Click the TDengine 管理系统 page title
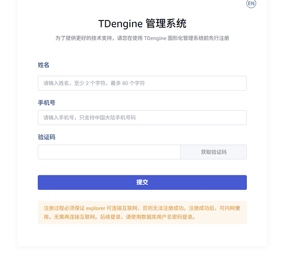Image resolution: width=294 pixels, height=262 pixels. [143, 24]
